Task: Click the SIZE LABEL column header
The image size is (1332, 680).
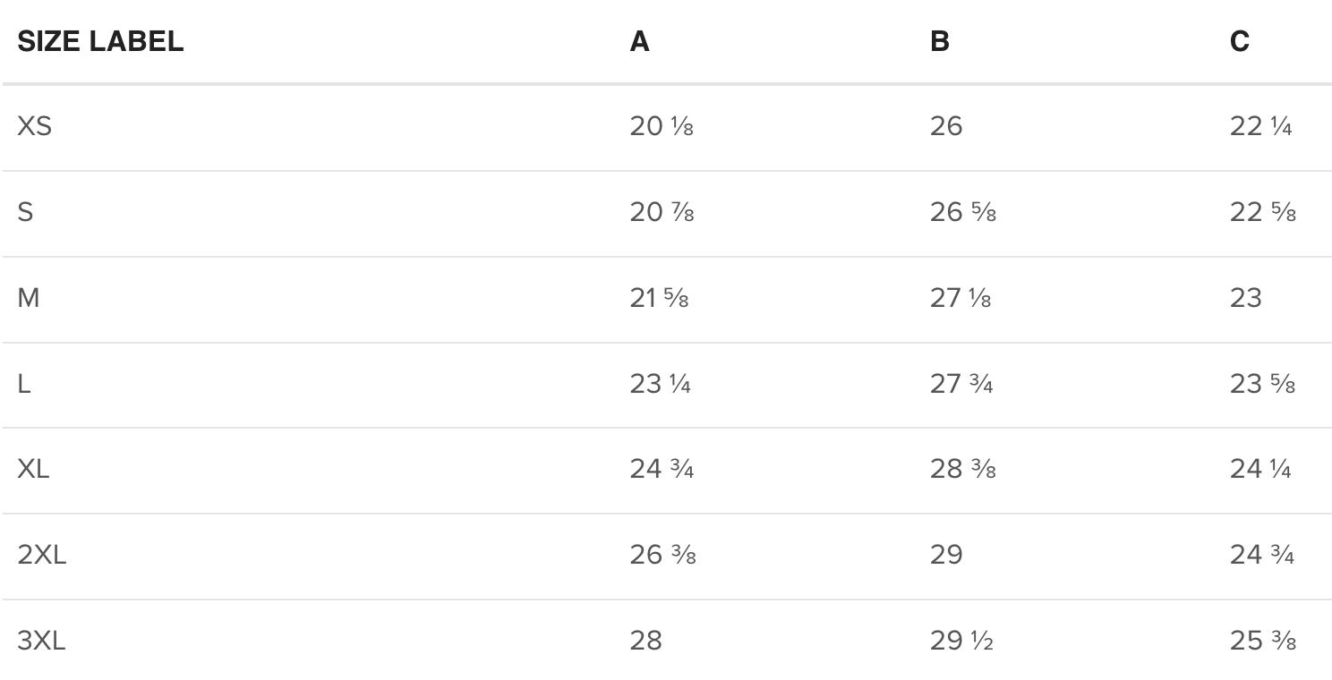Action: click(100, 42)
